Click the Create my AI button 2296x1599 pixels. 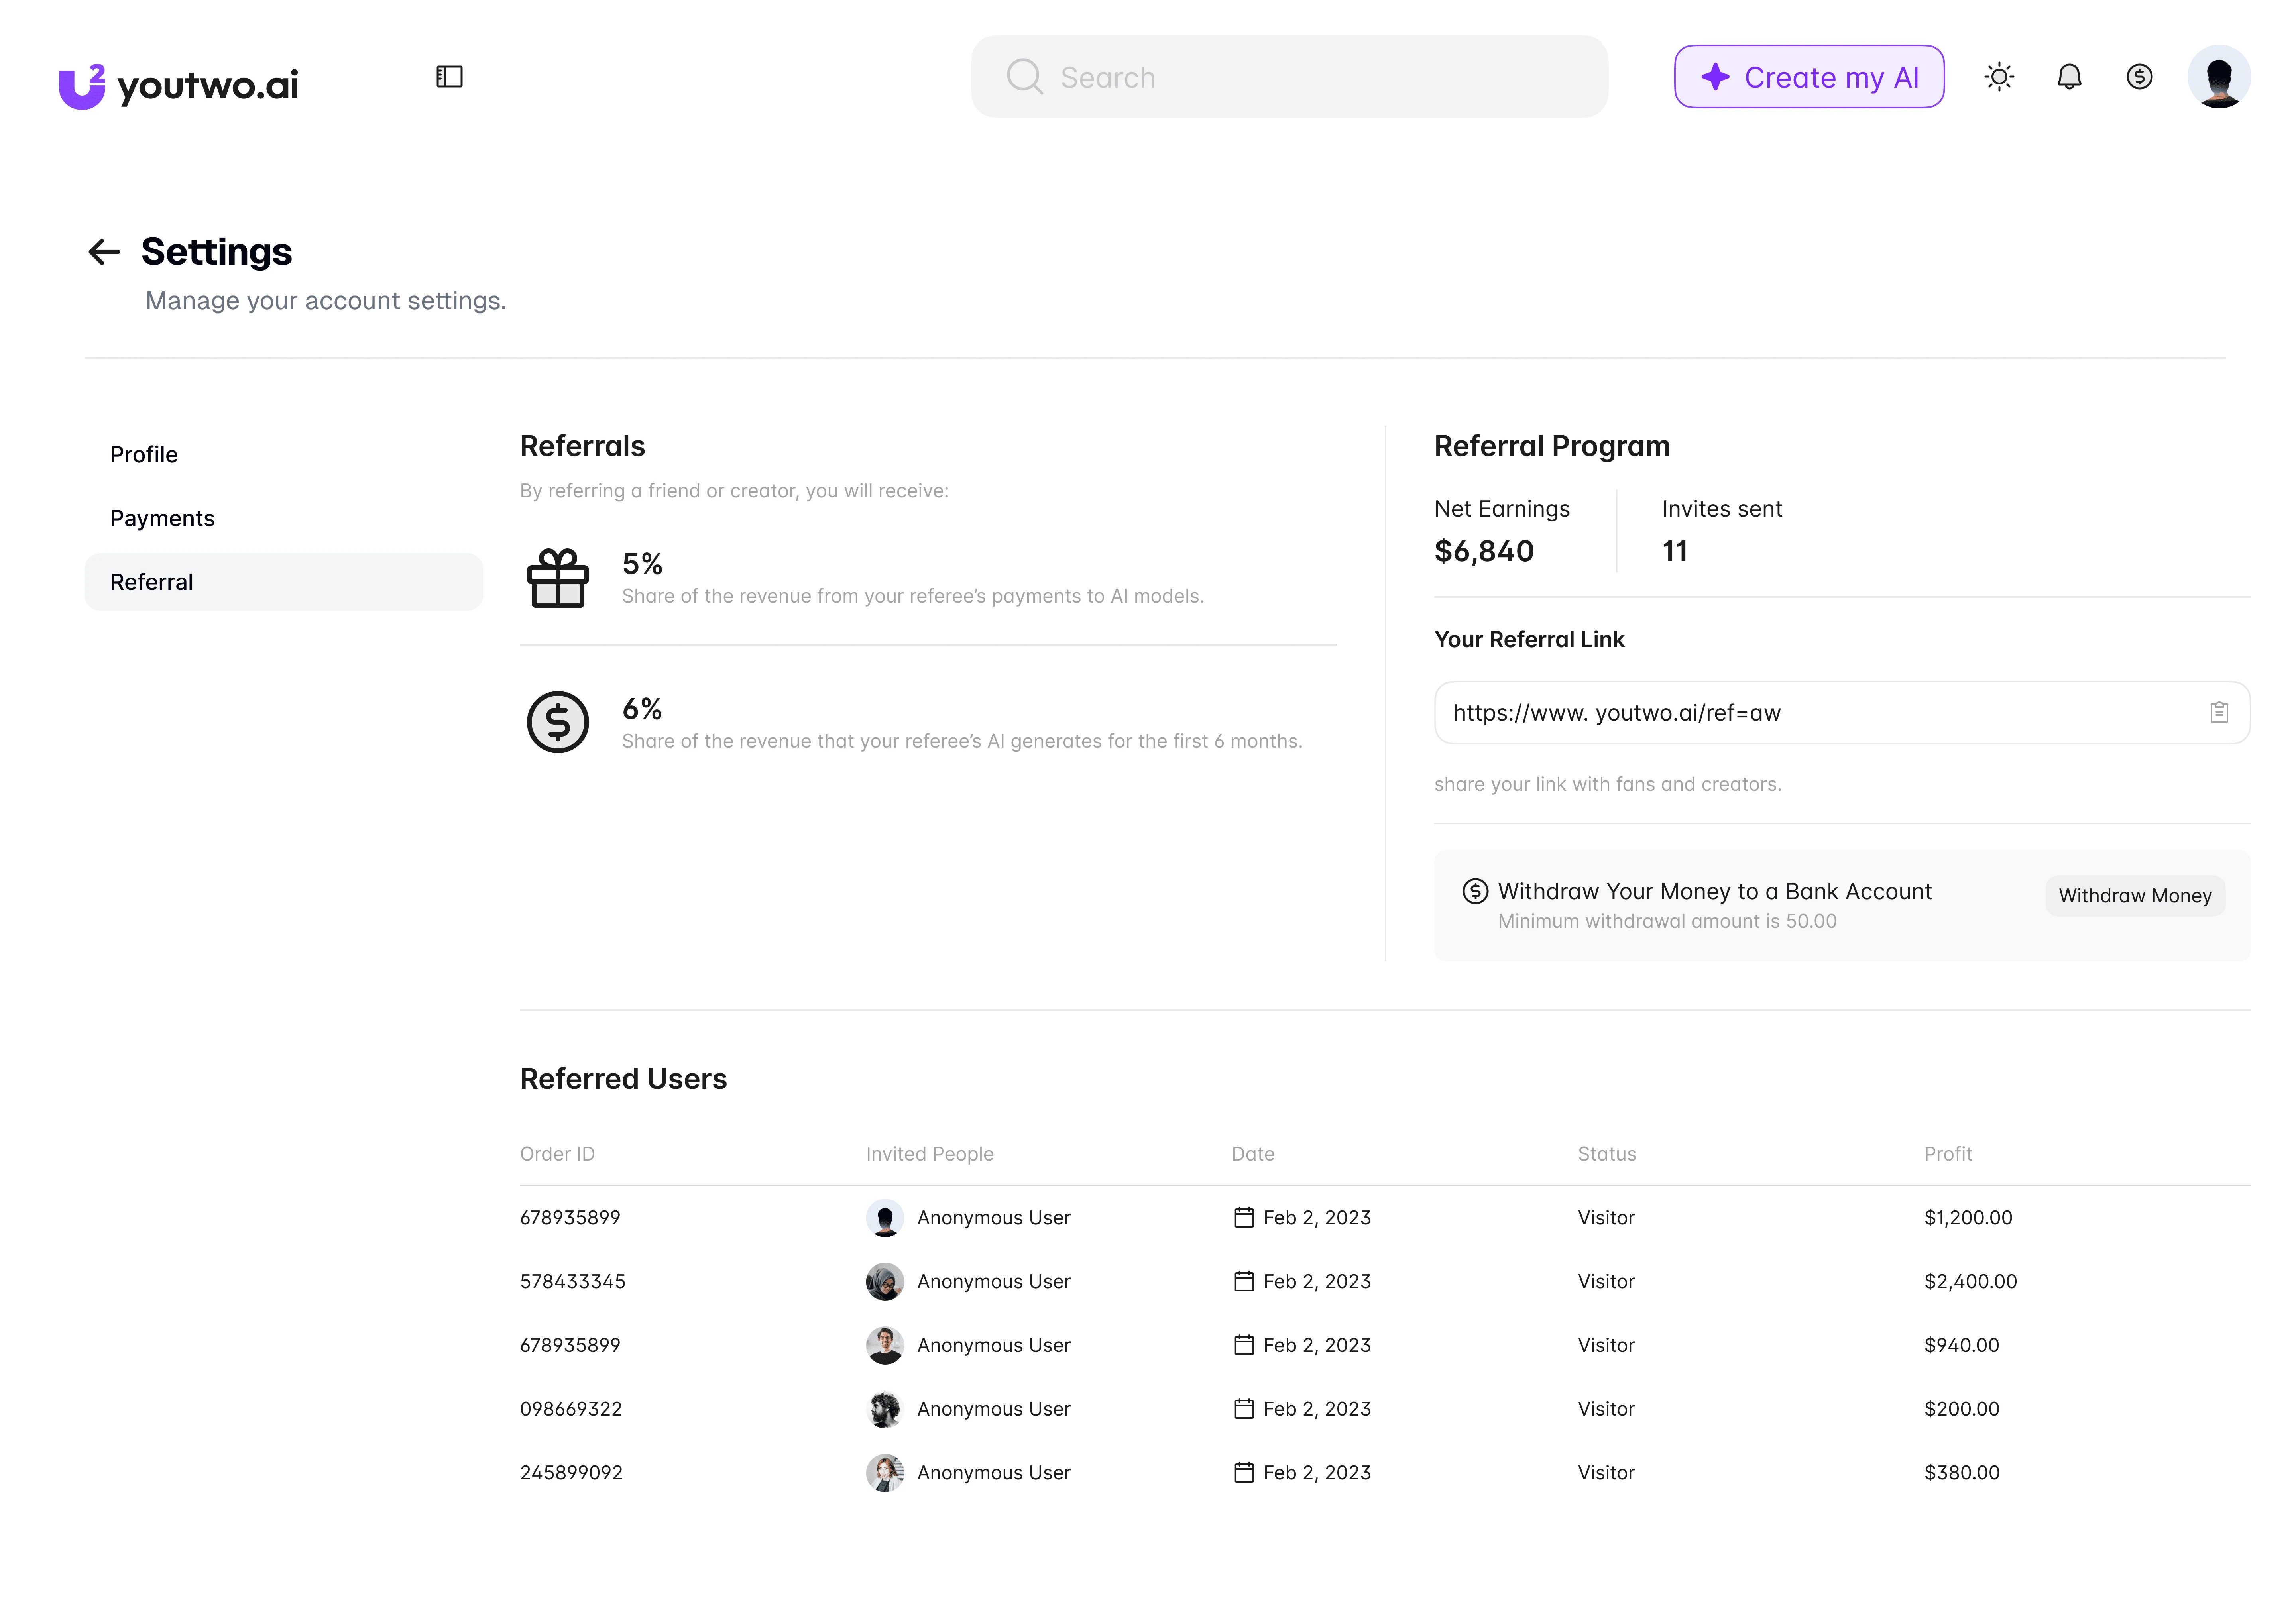(1809, 77)
